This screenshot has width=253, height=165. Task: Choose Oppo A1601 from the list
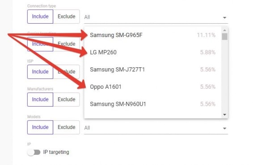tap(152, 87)
